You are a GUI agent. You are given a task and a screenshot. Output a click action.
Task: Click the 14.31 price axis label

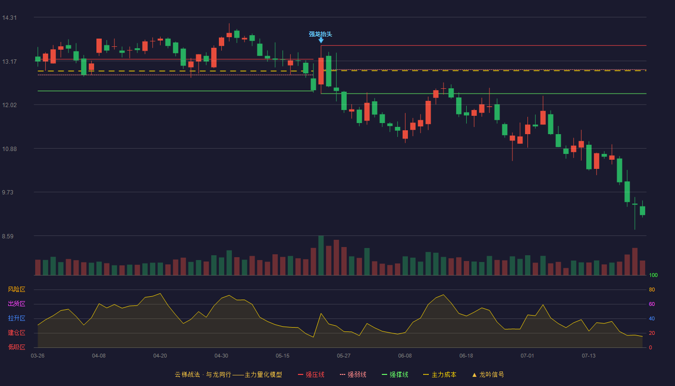pos(9,18)
